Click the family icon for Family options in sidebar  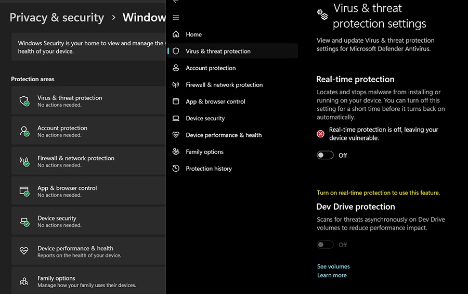point(176,152)
